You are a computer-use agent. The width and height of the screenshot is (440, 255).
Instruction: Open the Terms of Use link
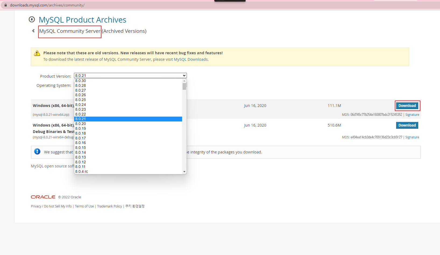pos(84,206)
